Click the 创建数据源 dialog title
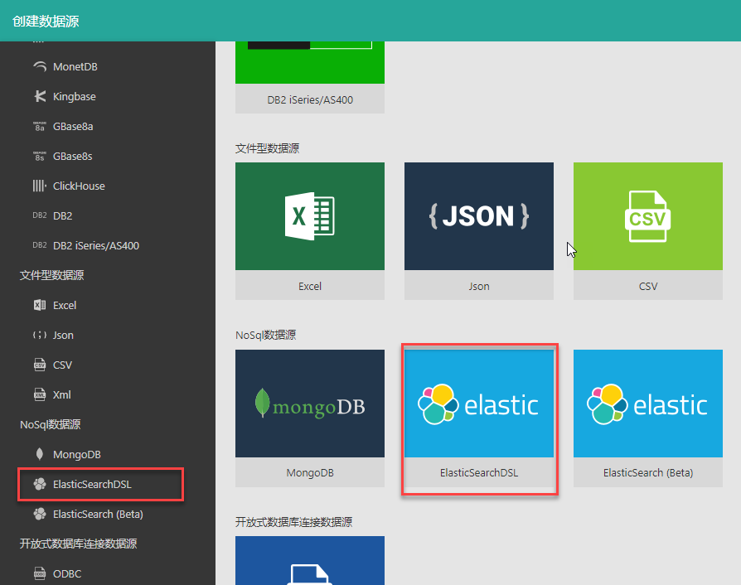This screenshot has height=585, width=741. pos(46,22)
